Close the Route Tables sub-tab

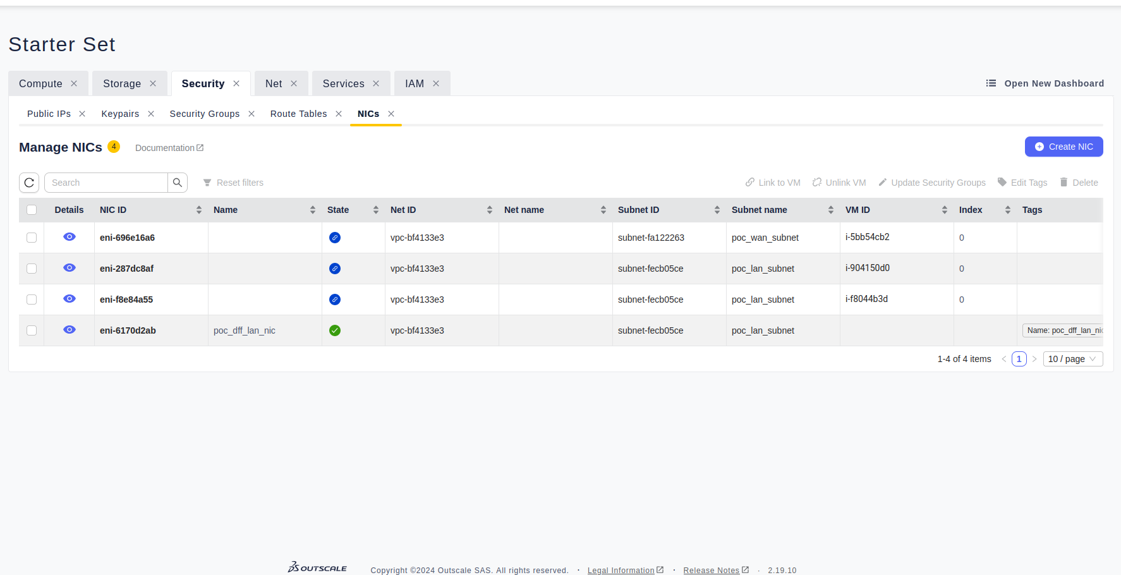coord(339,114)
